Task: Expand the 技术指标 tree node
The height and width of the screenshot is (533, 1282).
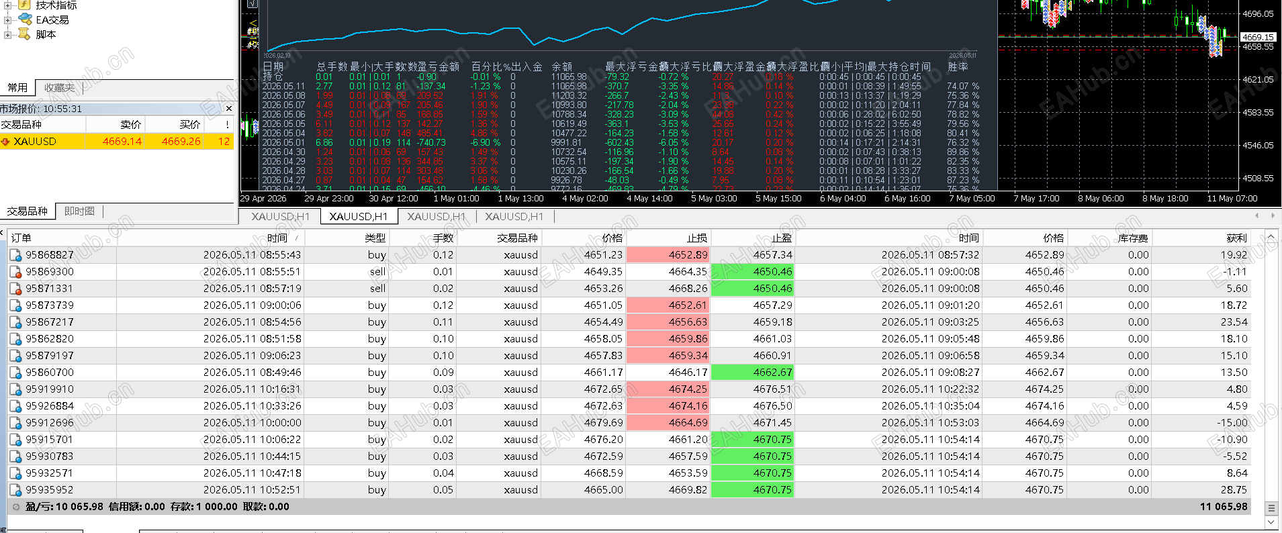Action: pyautogui.click(x=7, y=5)
